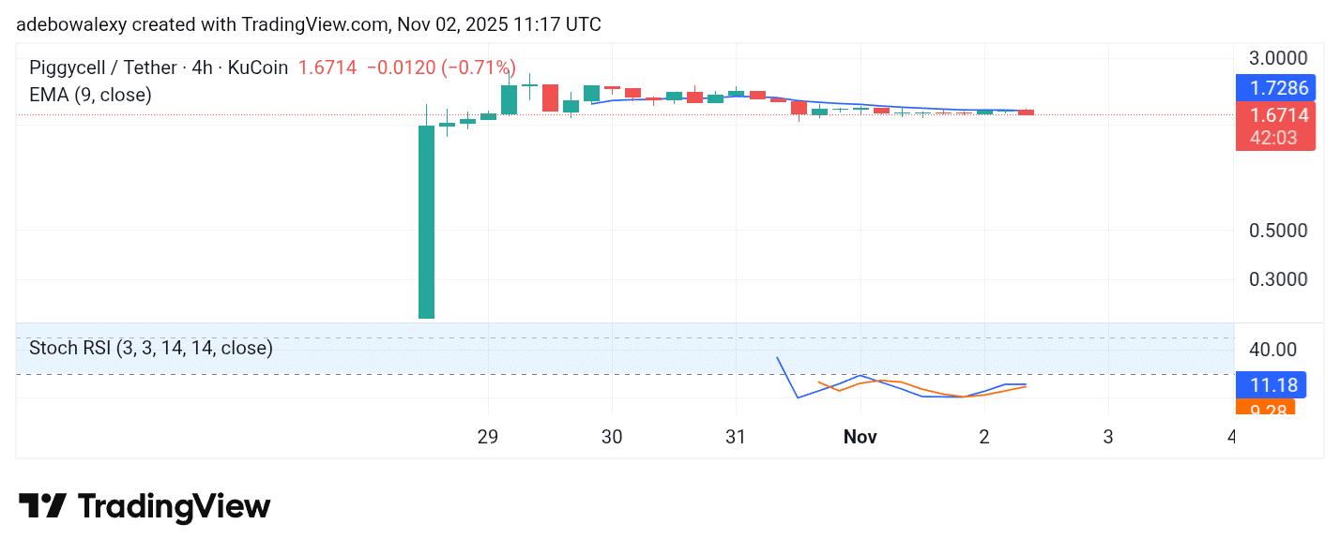Click the red 1.6714 current price label
The height and width of the screenshot is (554, 1340).
click(x=1275, y=115)
